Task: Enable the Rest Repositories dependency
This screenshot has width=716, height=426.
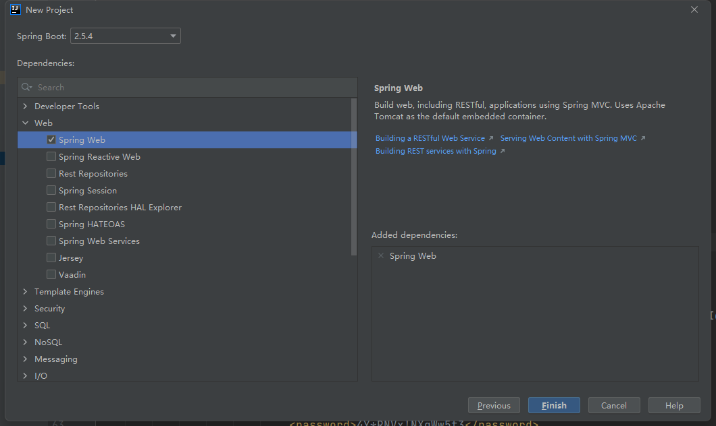Action: [51, 174]
